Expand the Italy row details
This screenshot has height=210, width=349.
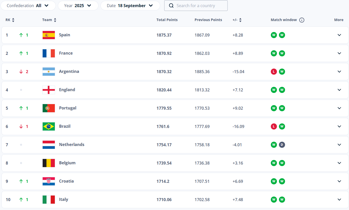339,200
